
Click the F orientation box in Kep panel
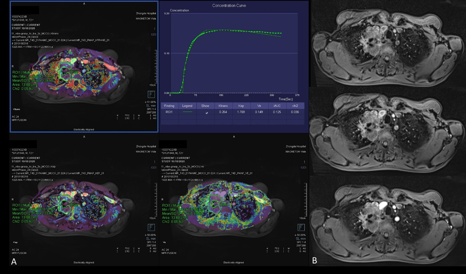pos(151,227)
